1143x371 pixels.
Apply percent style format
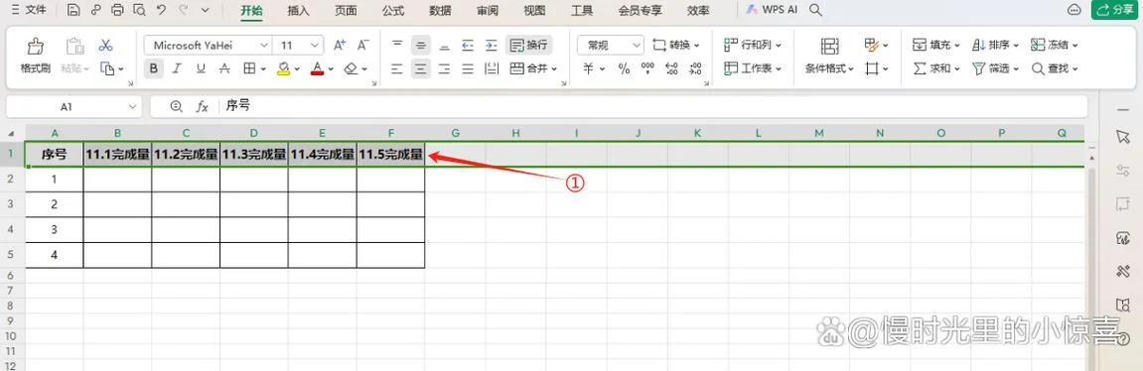[624, 68]
